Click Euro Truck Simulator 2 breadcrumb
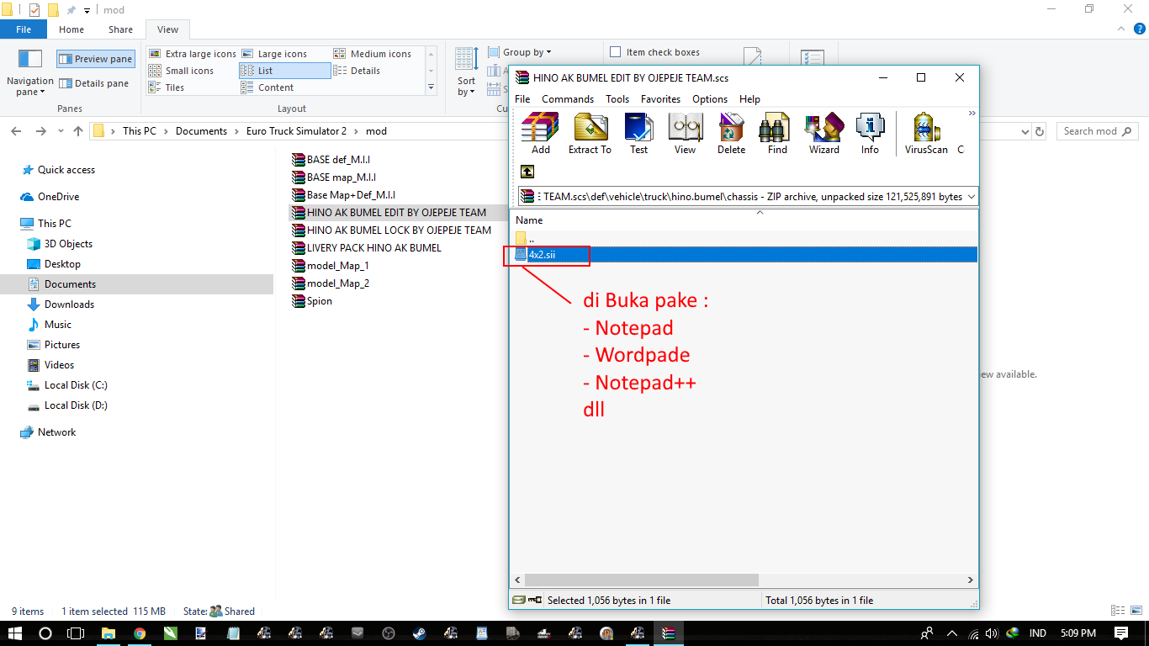Image resolution: width=1149 pixels, height=646 pixels. [296, 131]
